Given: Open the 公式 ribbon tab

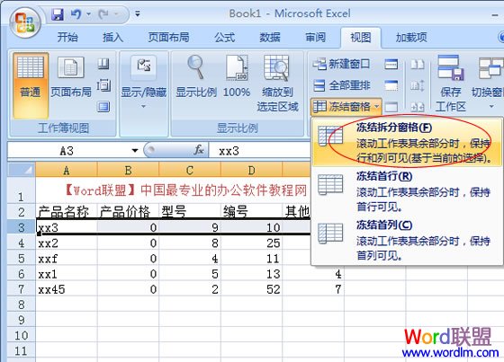Looking at the screenshot, I should [224, 37].
